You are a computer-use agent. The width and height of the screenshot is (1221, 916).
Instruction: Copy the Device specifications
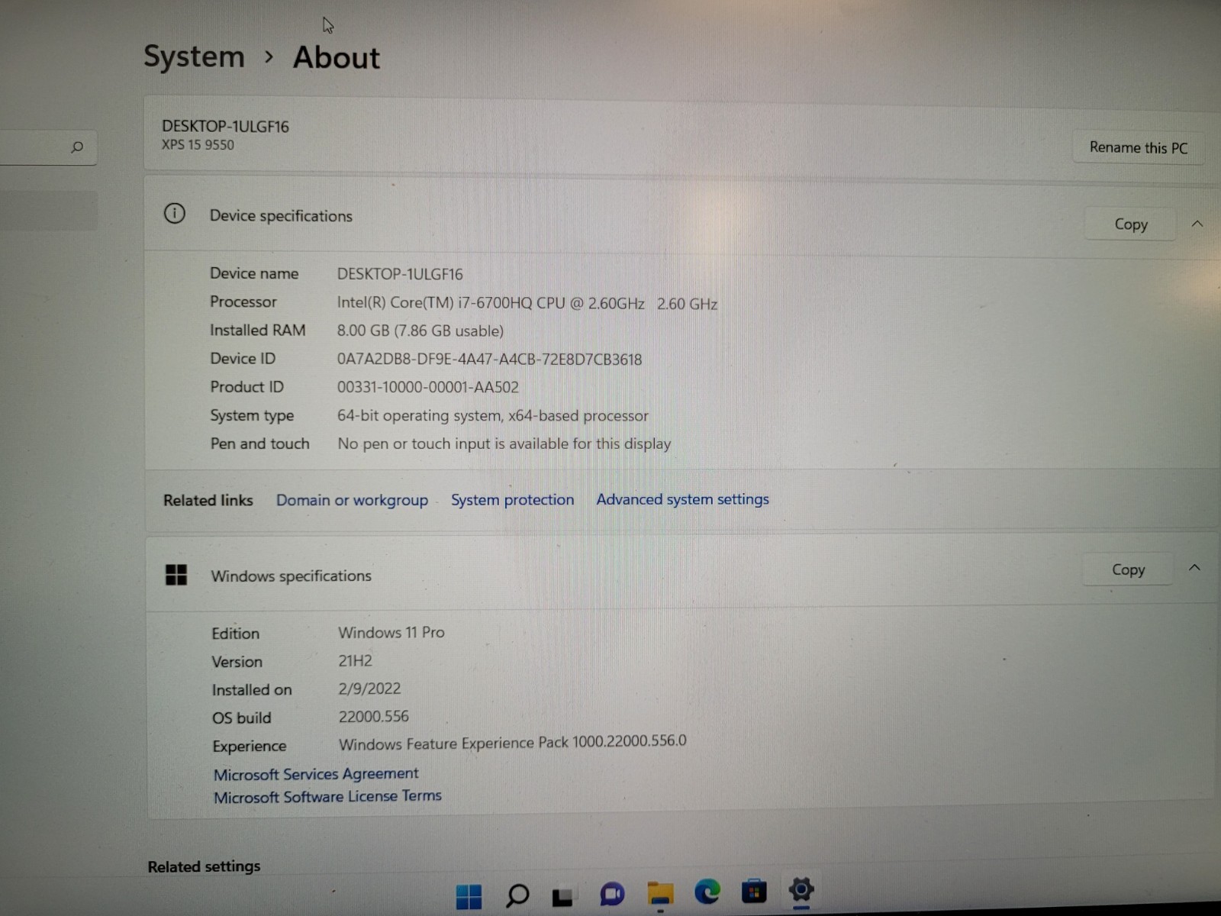point(1130,224)
